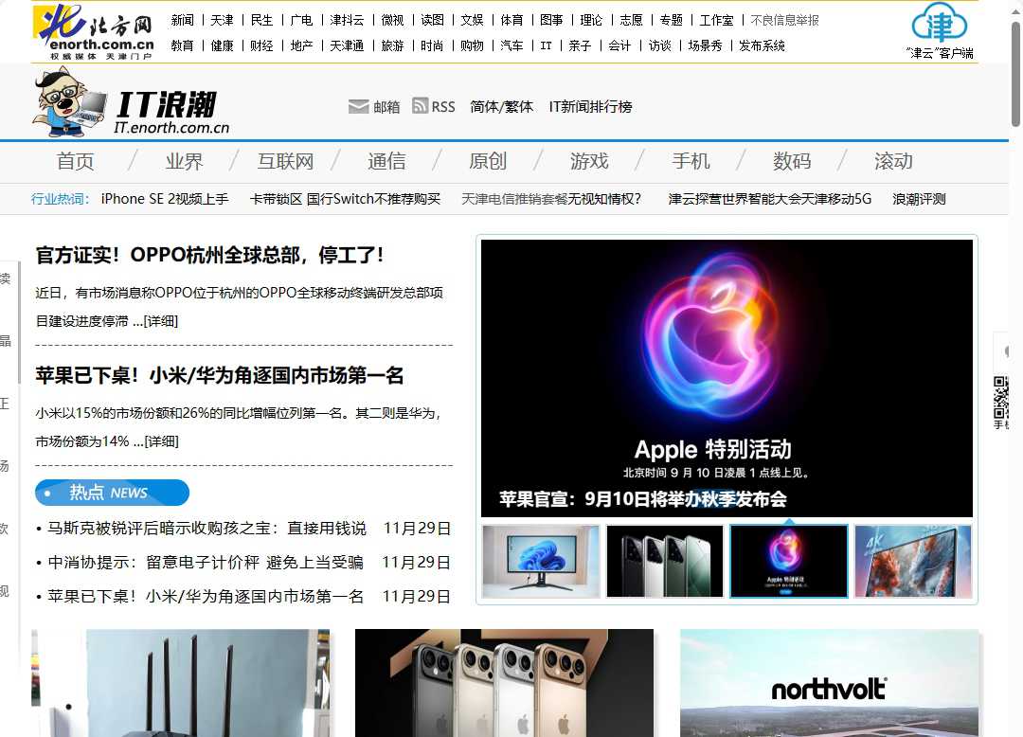Open 不良信息举报 link
Image resolution: width=1023 pixels, height=737 pixels.
point(784,20)
